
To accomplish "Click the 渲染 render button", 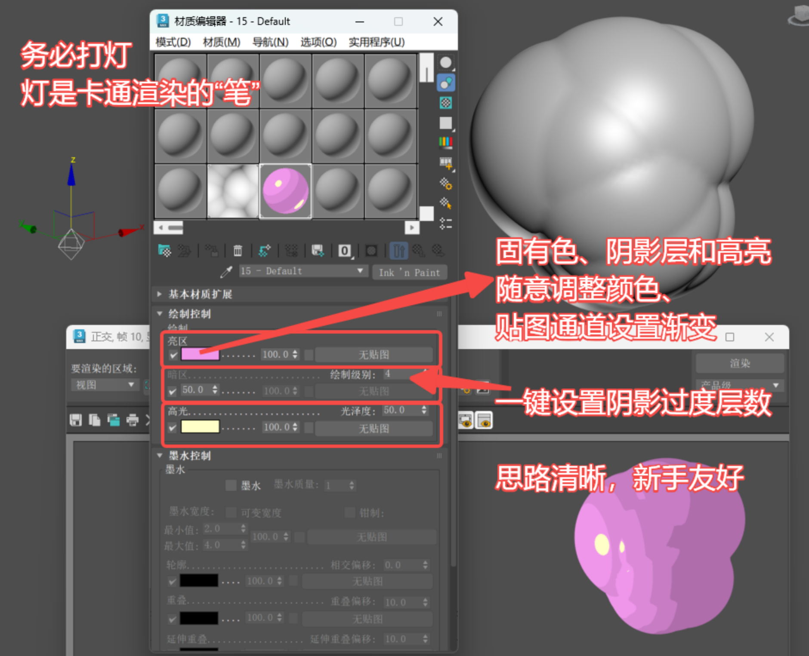I will [739, 364].
